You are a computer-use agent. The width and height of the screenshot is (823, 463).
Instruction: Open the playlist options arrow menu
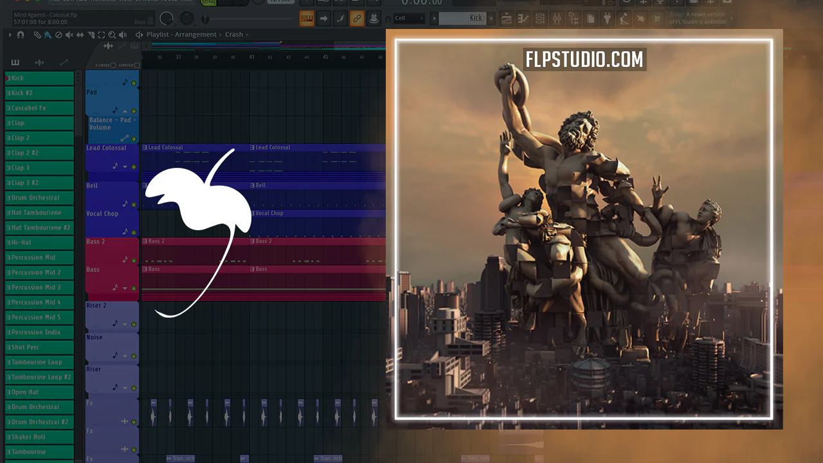(10, 35)
